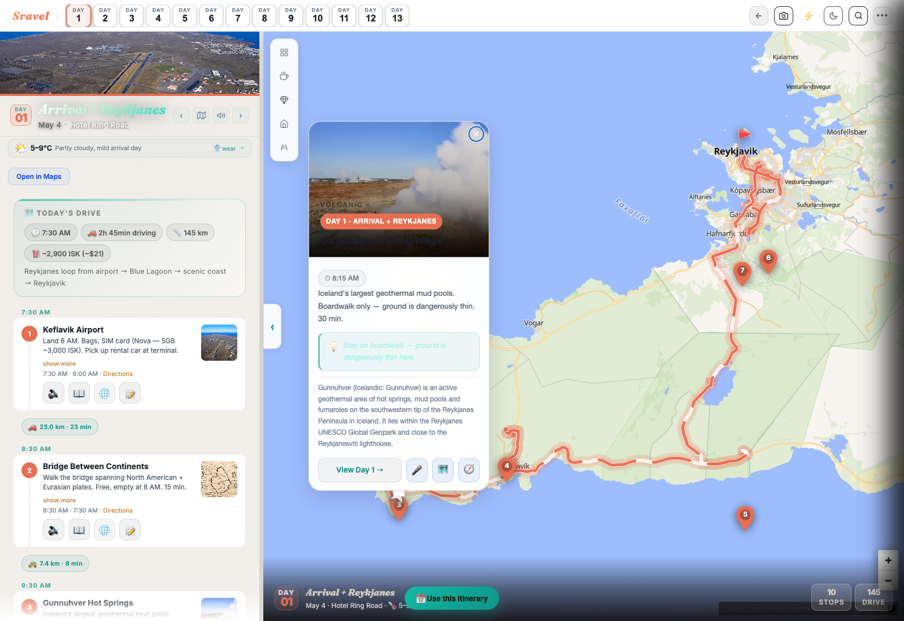The height and width of the screenshot is (621, 904).
Task: Click the notepad icon under Bridge Between Continents
Action: tap(130, 530)
